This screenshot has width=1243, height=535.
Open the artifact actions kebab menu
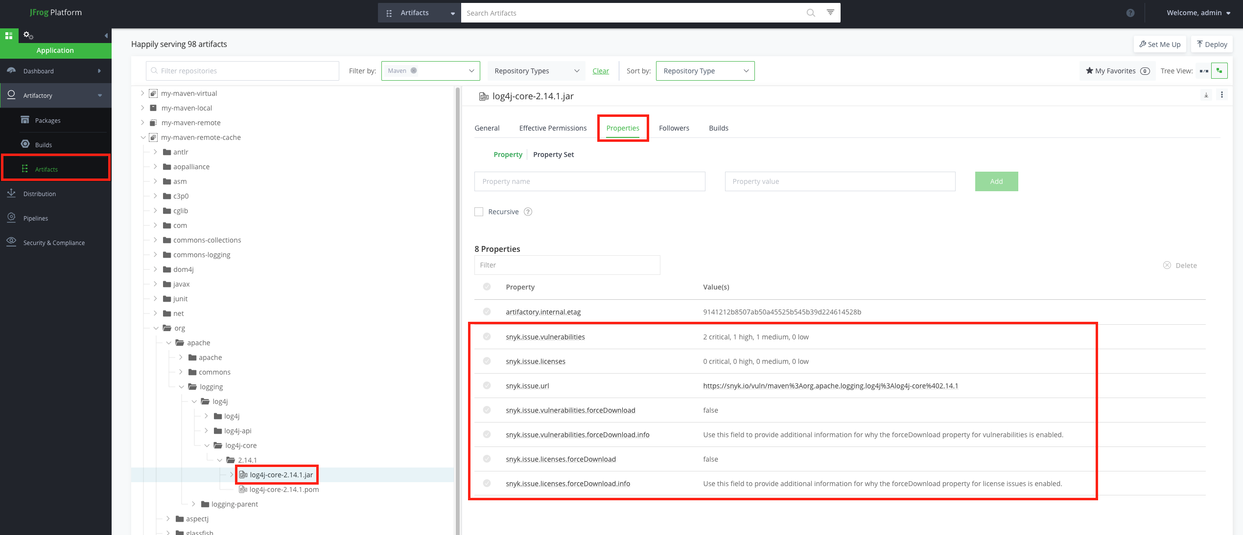(1222, 95)
